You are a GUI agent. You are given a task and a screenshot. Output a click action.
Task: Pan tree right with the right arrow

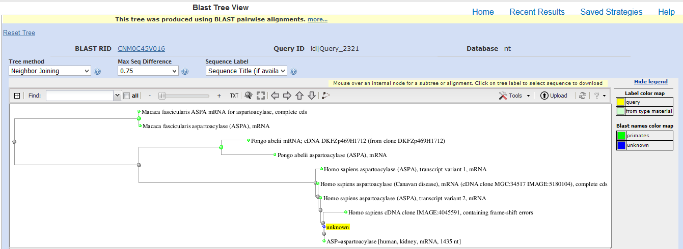tap(287, 96)
